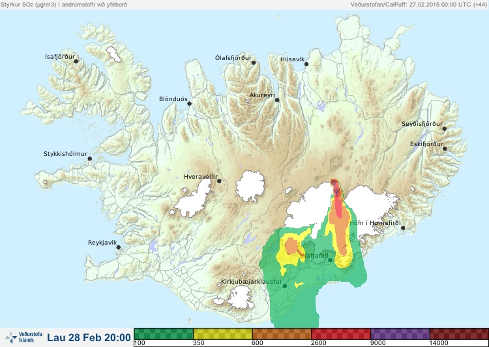Click the Drangajökull glacier in Westfjords
This screenshot has height=347, width=489.
113,54
